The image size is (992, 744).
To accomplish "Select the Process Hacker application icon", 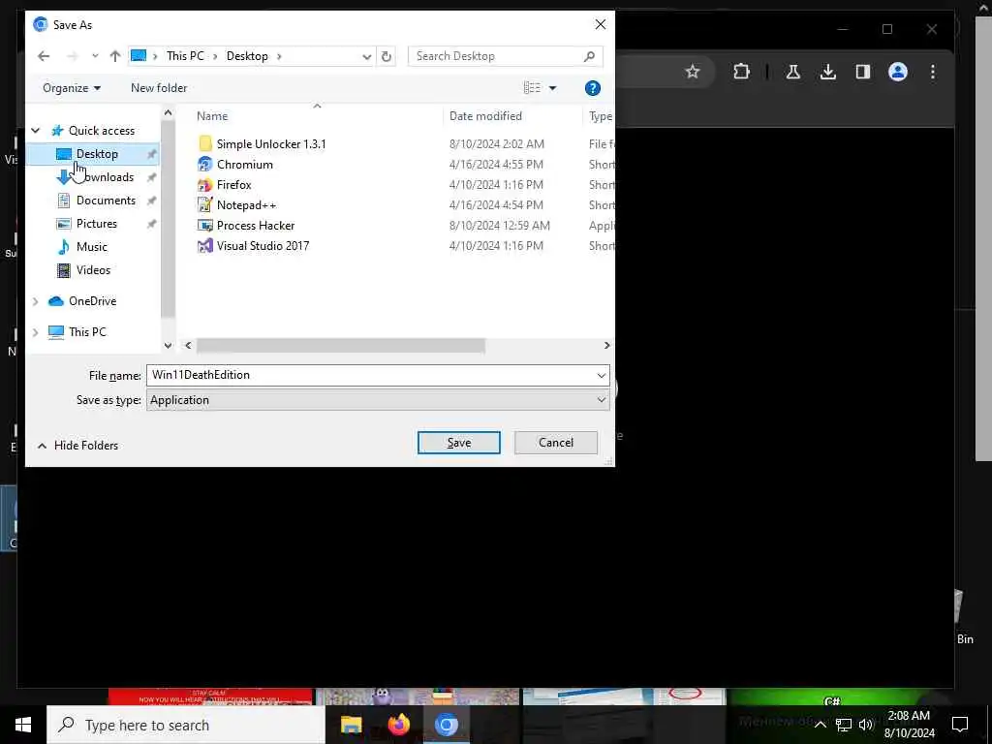I will coord(204,225).
